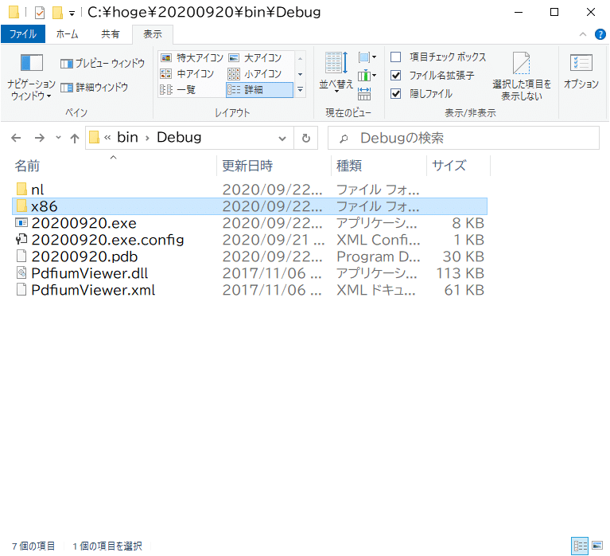Click Program D... type of pdb file

click(x=378, y=256)
